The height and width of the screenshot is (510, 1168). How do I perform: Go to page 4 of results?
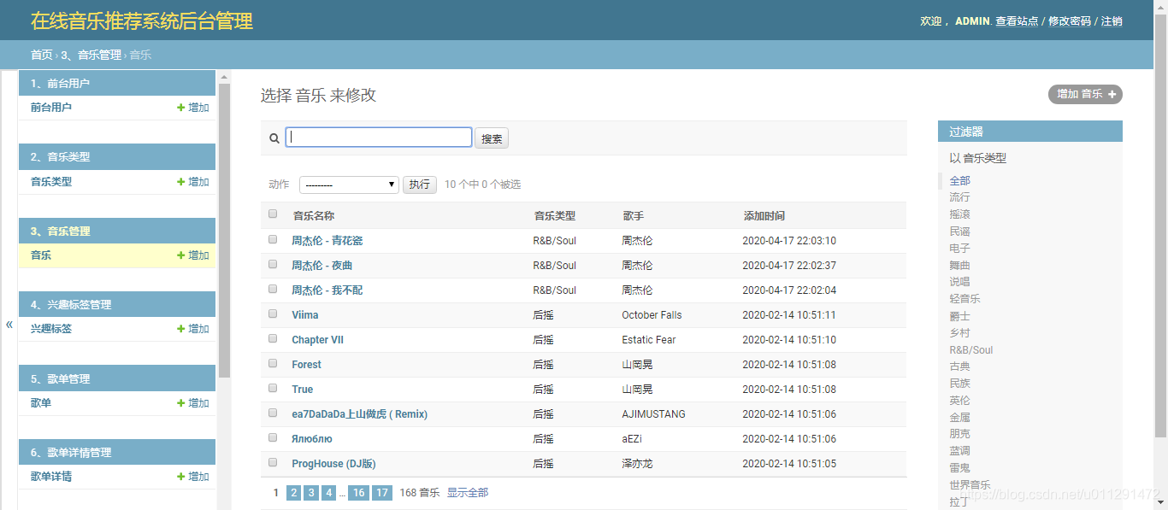(x=328, y=493)
